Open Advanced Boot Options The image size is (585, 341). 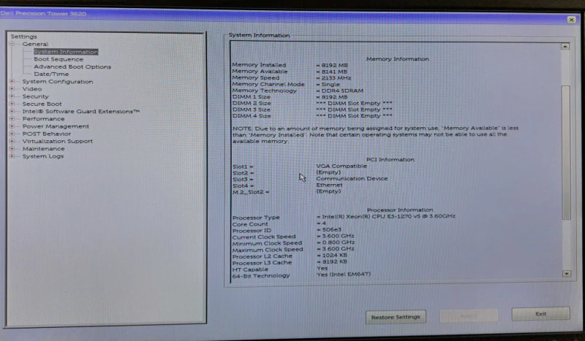coord(72,66)
